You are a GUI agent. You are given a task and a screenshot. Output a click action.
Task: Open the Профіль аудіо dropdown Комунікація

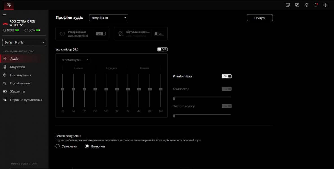108,18
